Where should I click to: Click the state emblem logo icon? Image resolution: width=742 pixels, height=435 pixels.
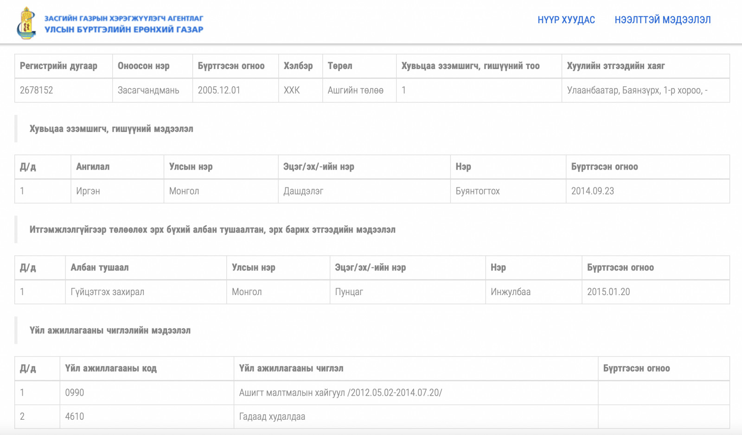(x=27, y=23)
